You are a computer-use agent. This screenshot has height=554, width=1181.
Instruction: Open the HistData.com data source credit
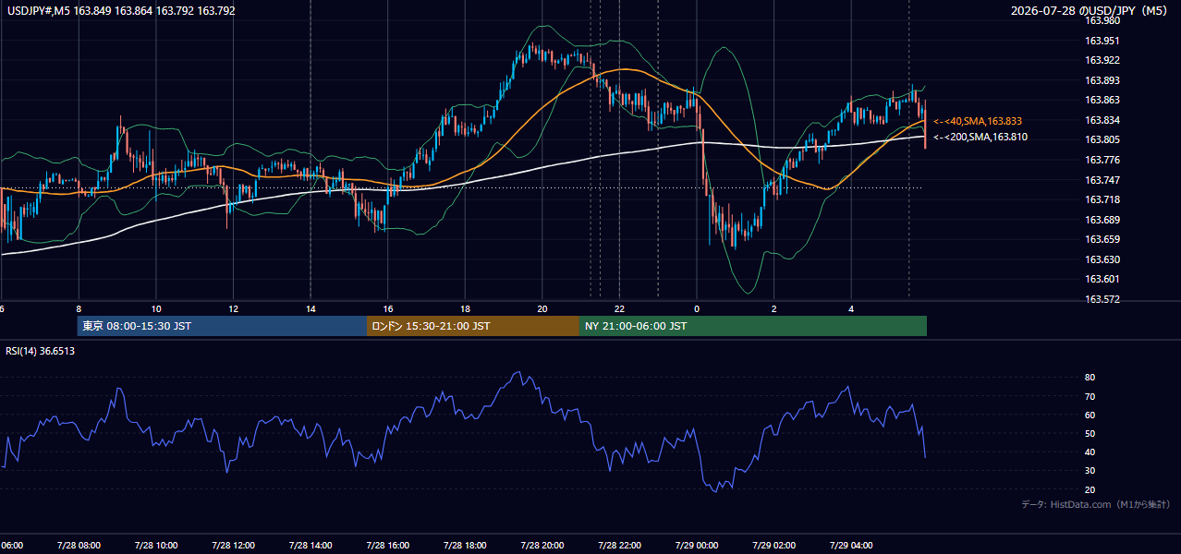(x=1095, y=504)
